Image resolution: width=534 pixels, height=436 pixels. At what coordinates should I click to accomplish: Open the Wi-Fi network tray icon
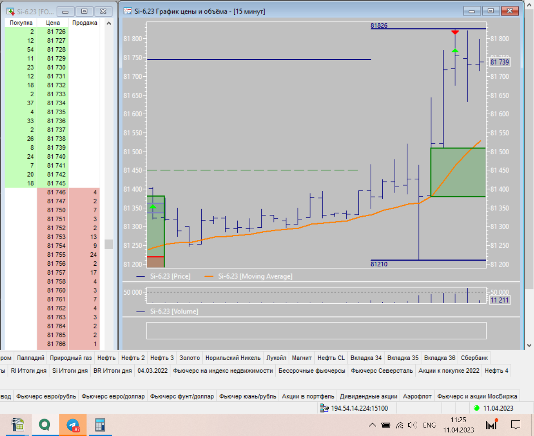(399, 425)
